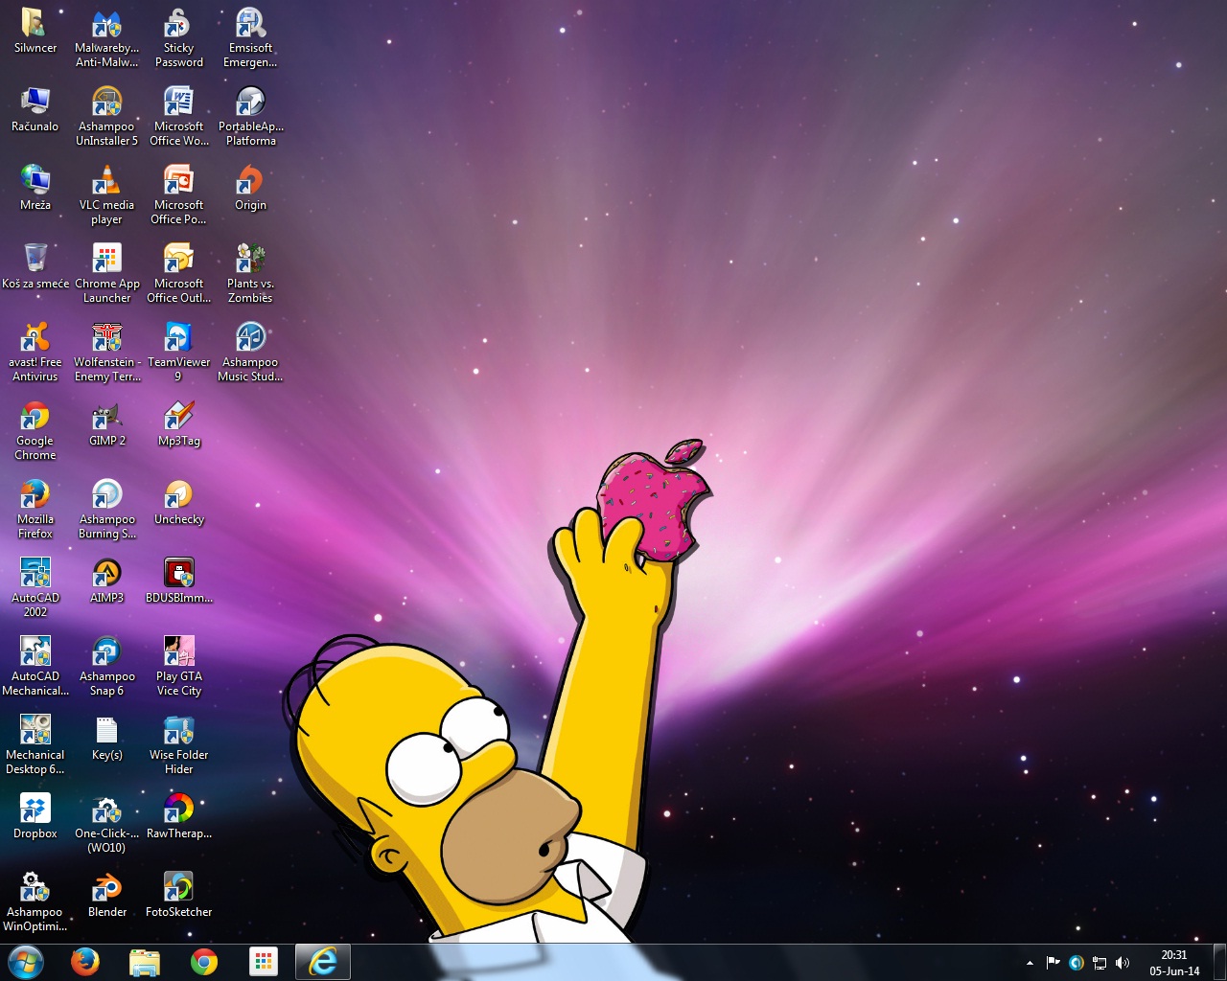Select the AIMP3 desktop icon

pyautogui.click(x=106, y=574)
